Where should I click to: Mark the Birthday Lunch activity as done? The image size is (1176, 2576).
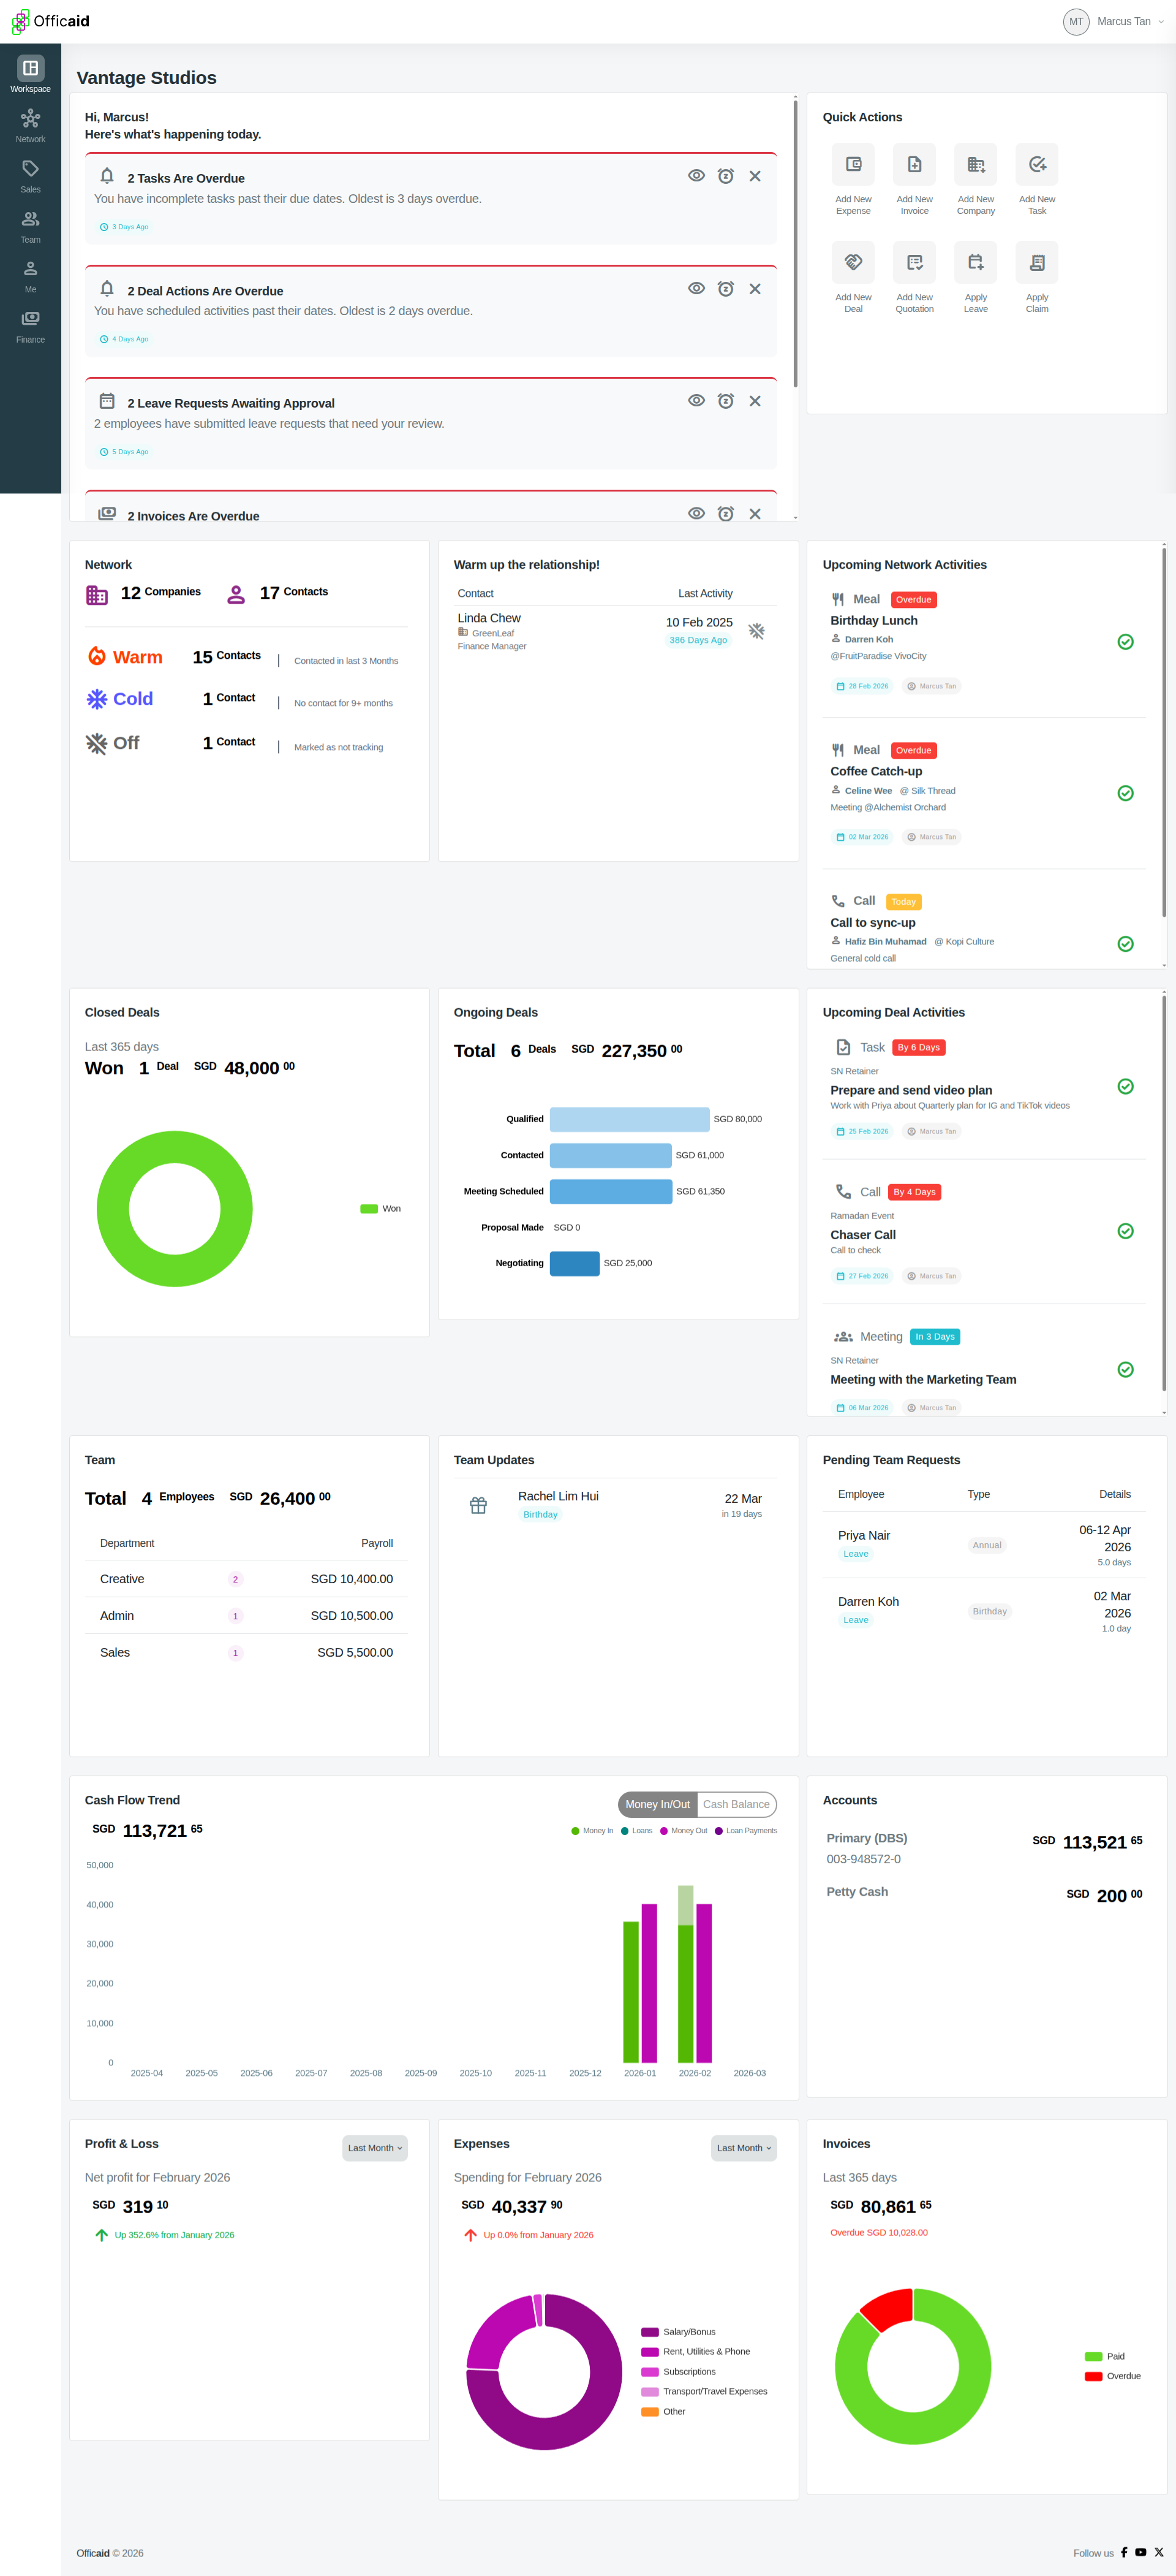[1124, 642]
